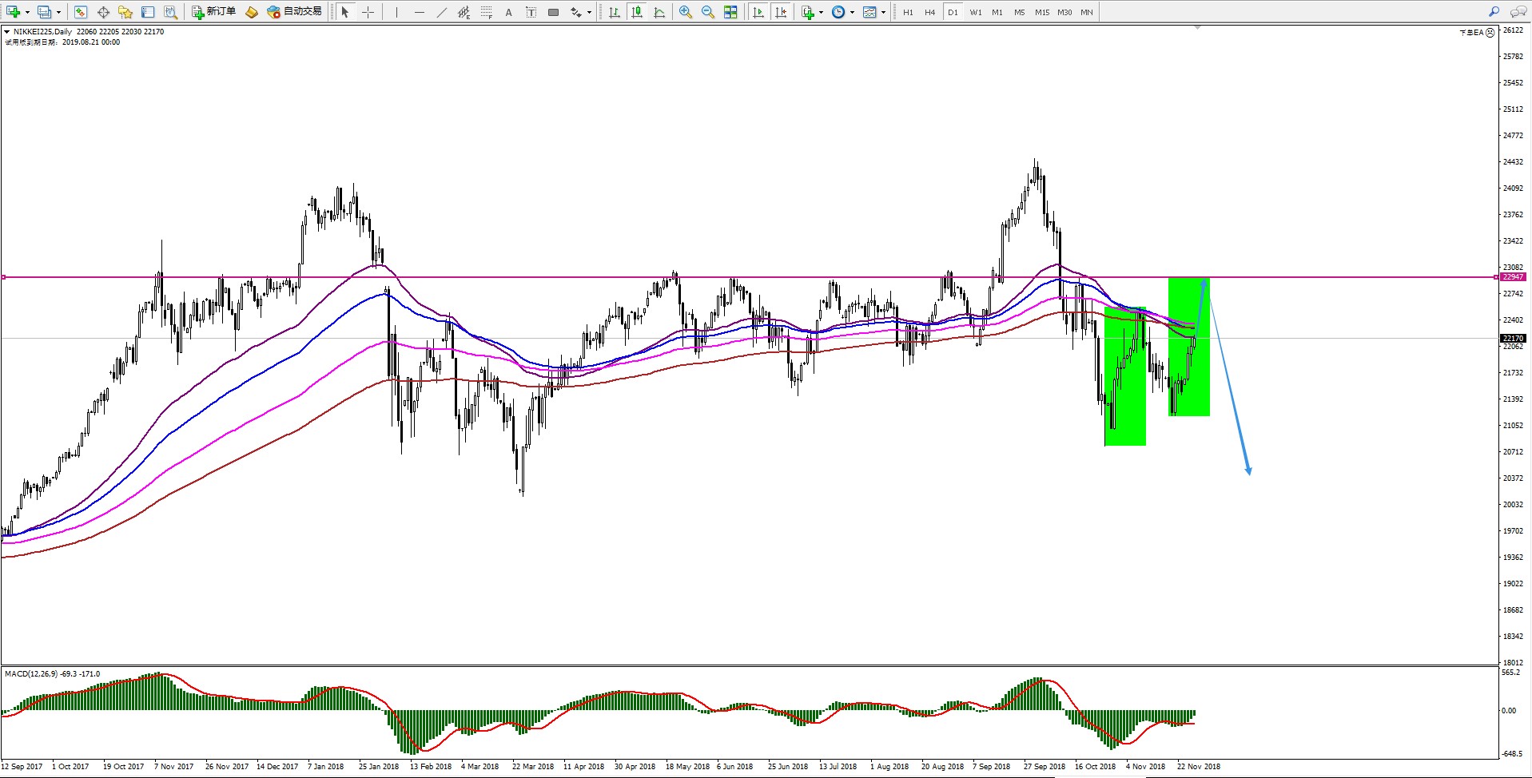Switch to M30 timeframe
This screenshot has width=1532, height=778.
(x=1064, y=12)
